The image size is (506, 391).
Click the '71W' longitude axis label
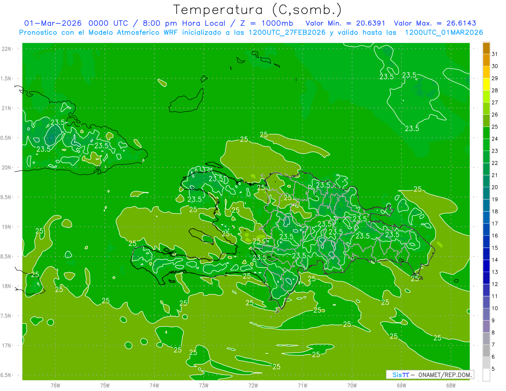tap(302, 386)
